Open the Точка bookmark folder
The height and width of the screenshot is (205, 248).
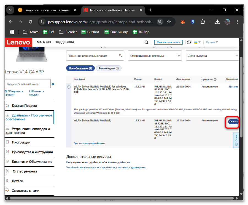[31, 32]
